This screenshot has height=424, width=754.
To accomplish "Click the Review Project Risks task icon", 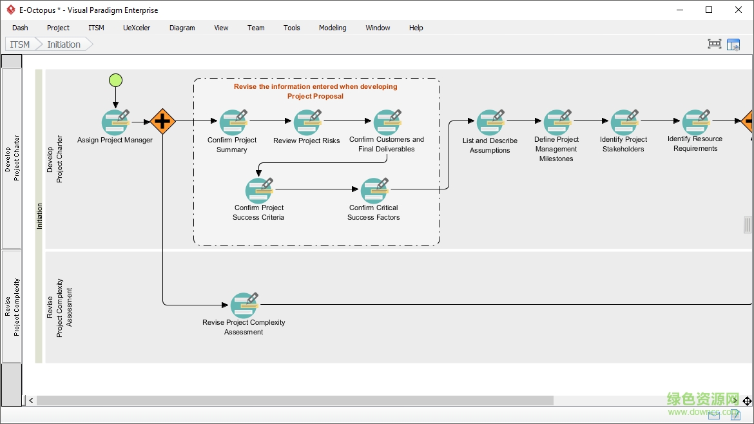I will (x=307, y=122).
